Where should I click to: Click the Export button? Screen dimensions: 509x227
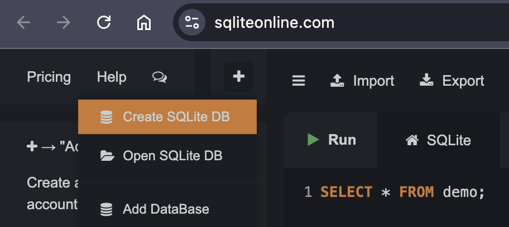click(x=452, y=81)
